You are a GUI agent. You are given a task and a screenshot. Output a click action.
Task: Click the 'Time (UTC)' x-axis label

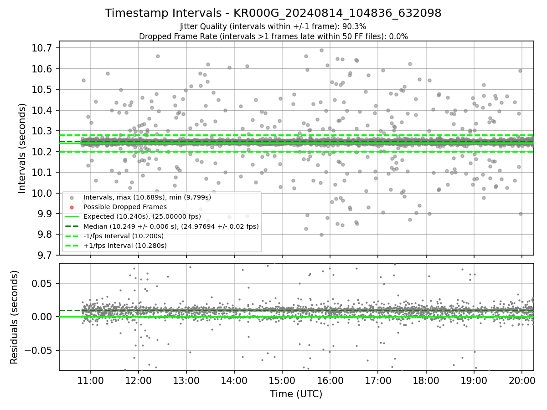[x=296, y=394]
